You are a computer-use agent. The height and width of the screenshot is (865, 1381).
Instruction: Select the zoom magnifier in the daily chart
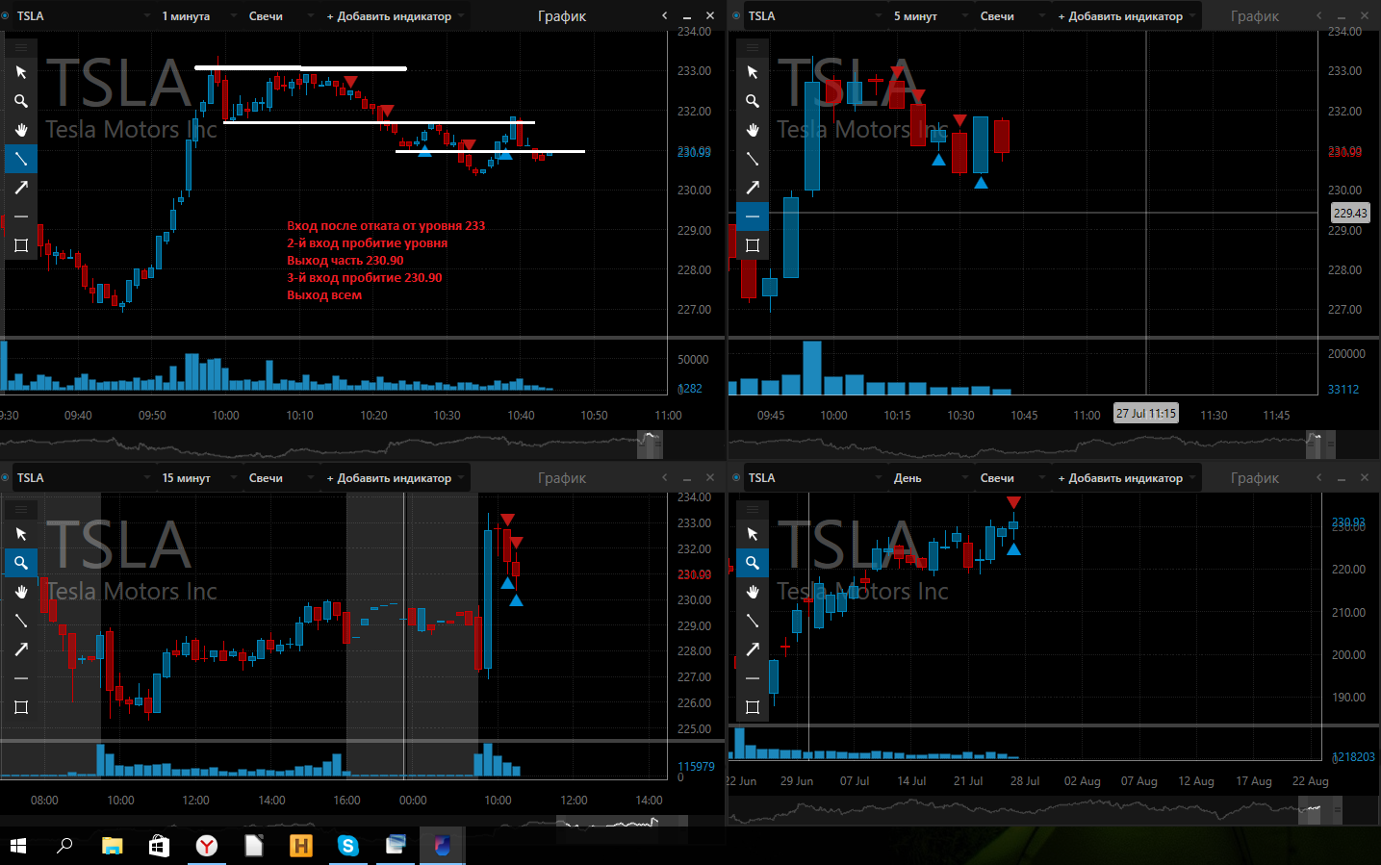(x=753, y=563)
